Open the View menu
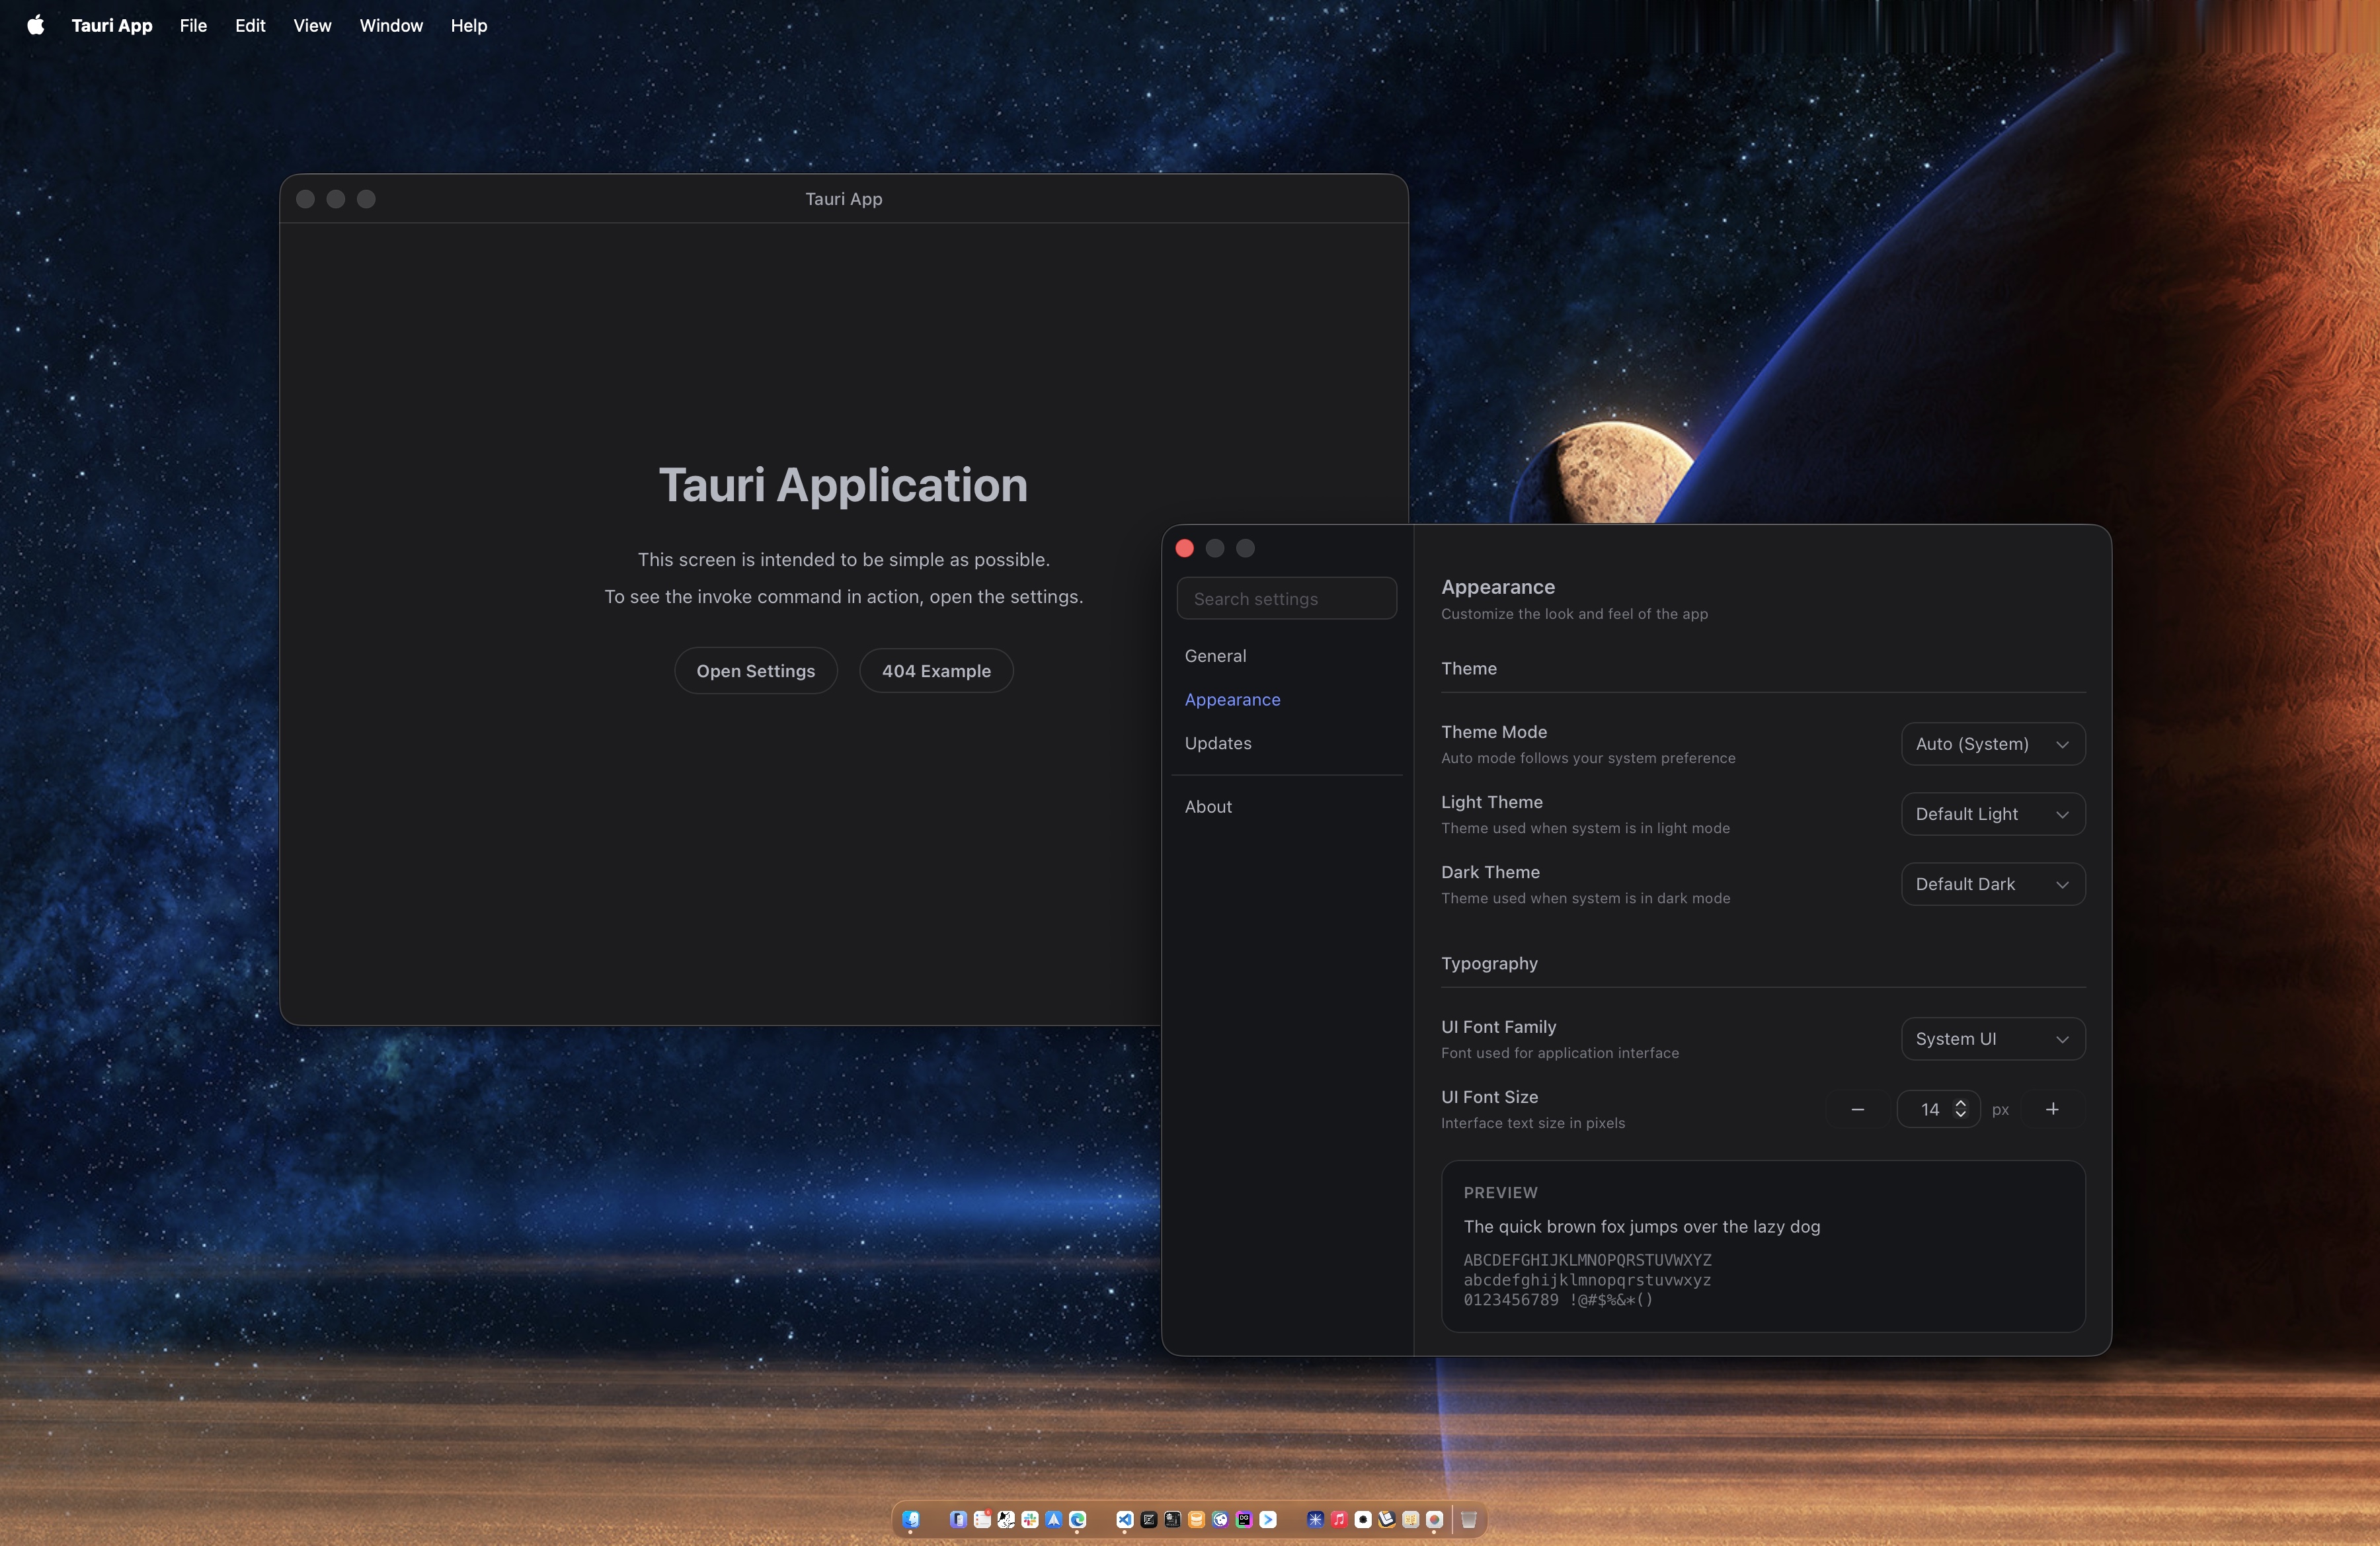Screen dimensions: 2380x1546 click(312, 25)
